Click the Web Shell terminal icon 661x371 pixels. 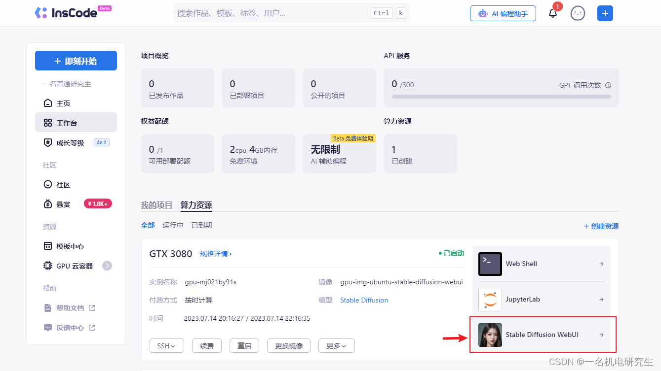tap(490, 264)
